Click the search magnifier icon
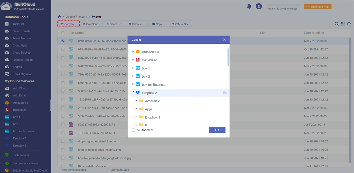The image size is (354, 173). [337, 24]
